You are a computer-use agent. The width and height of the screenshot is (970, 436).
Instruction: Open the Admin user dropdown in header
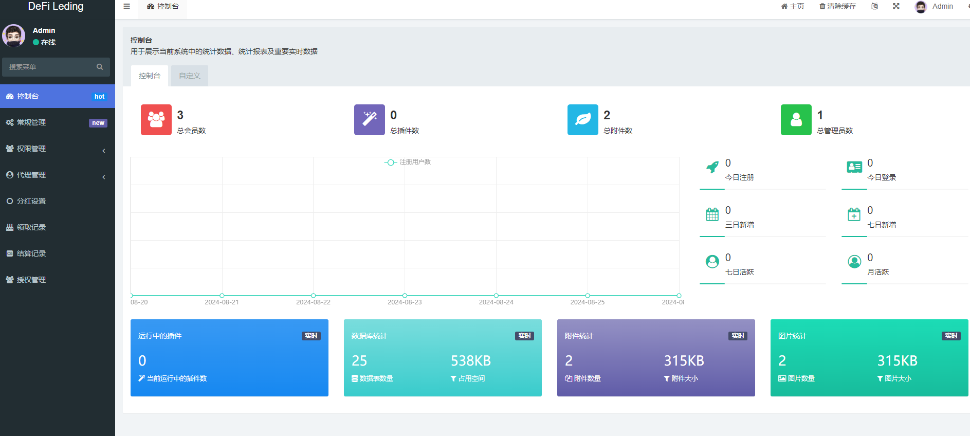(x=934, y=6)
